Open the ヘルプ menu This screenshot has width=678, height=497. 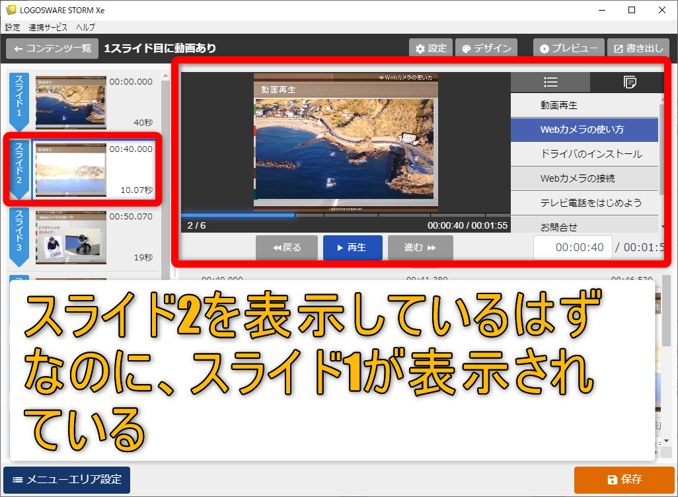pos(85,27)
